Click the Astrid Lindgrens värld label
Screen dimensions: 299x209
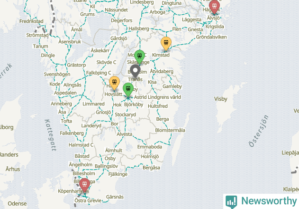[157, 97]
